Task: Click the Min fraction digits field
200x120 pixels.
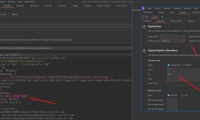Action: 172,109
